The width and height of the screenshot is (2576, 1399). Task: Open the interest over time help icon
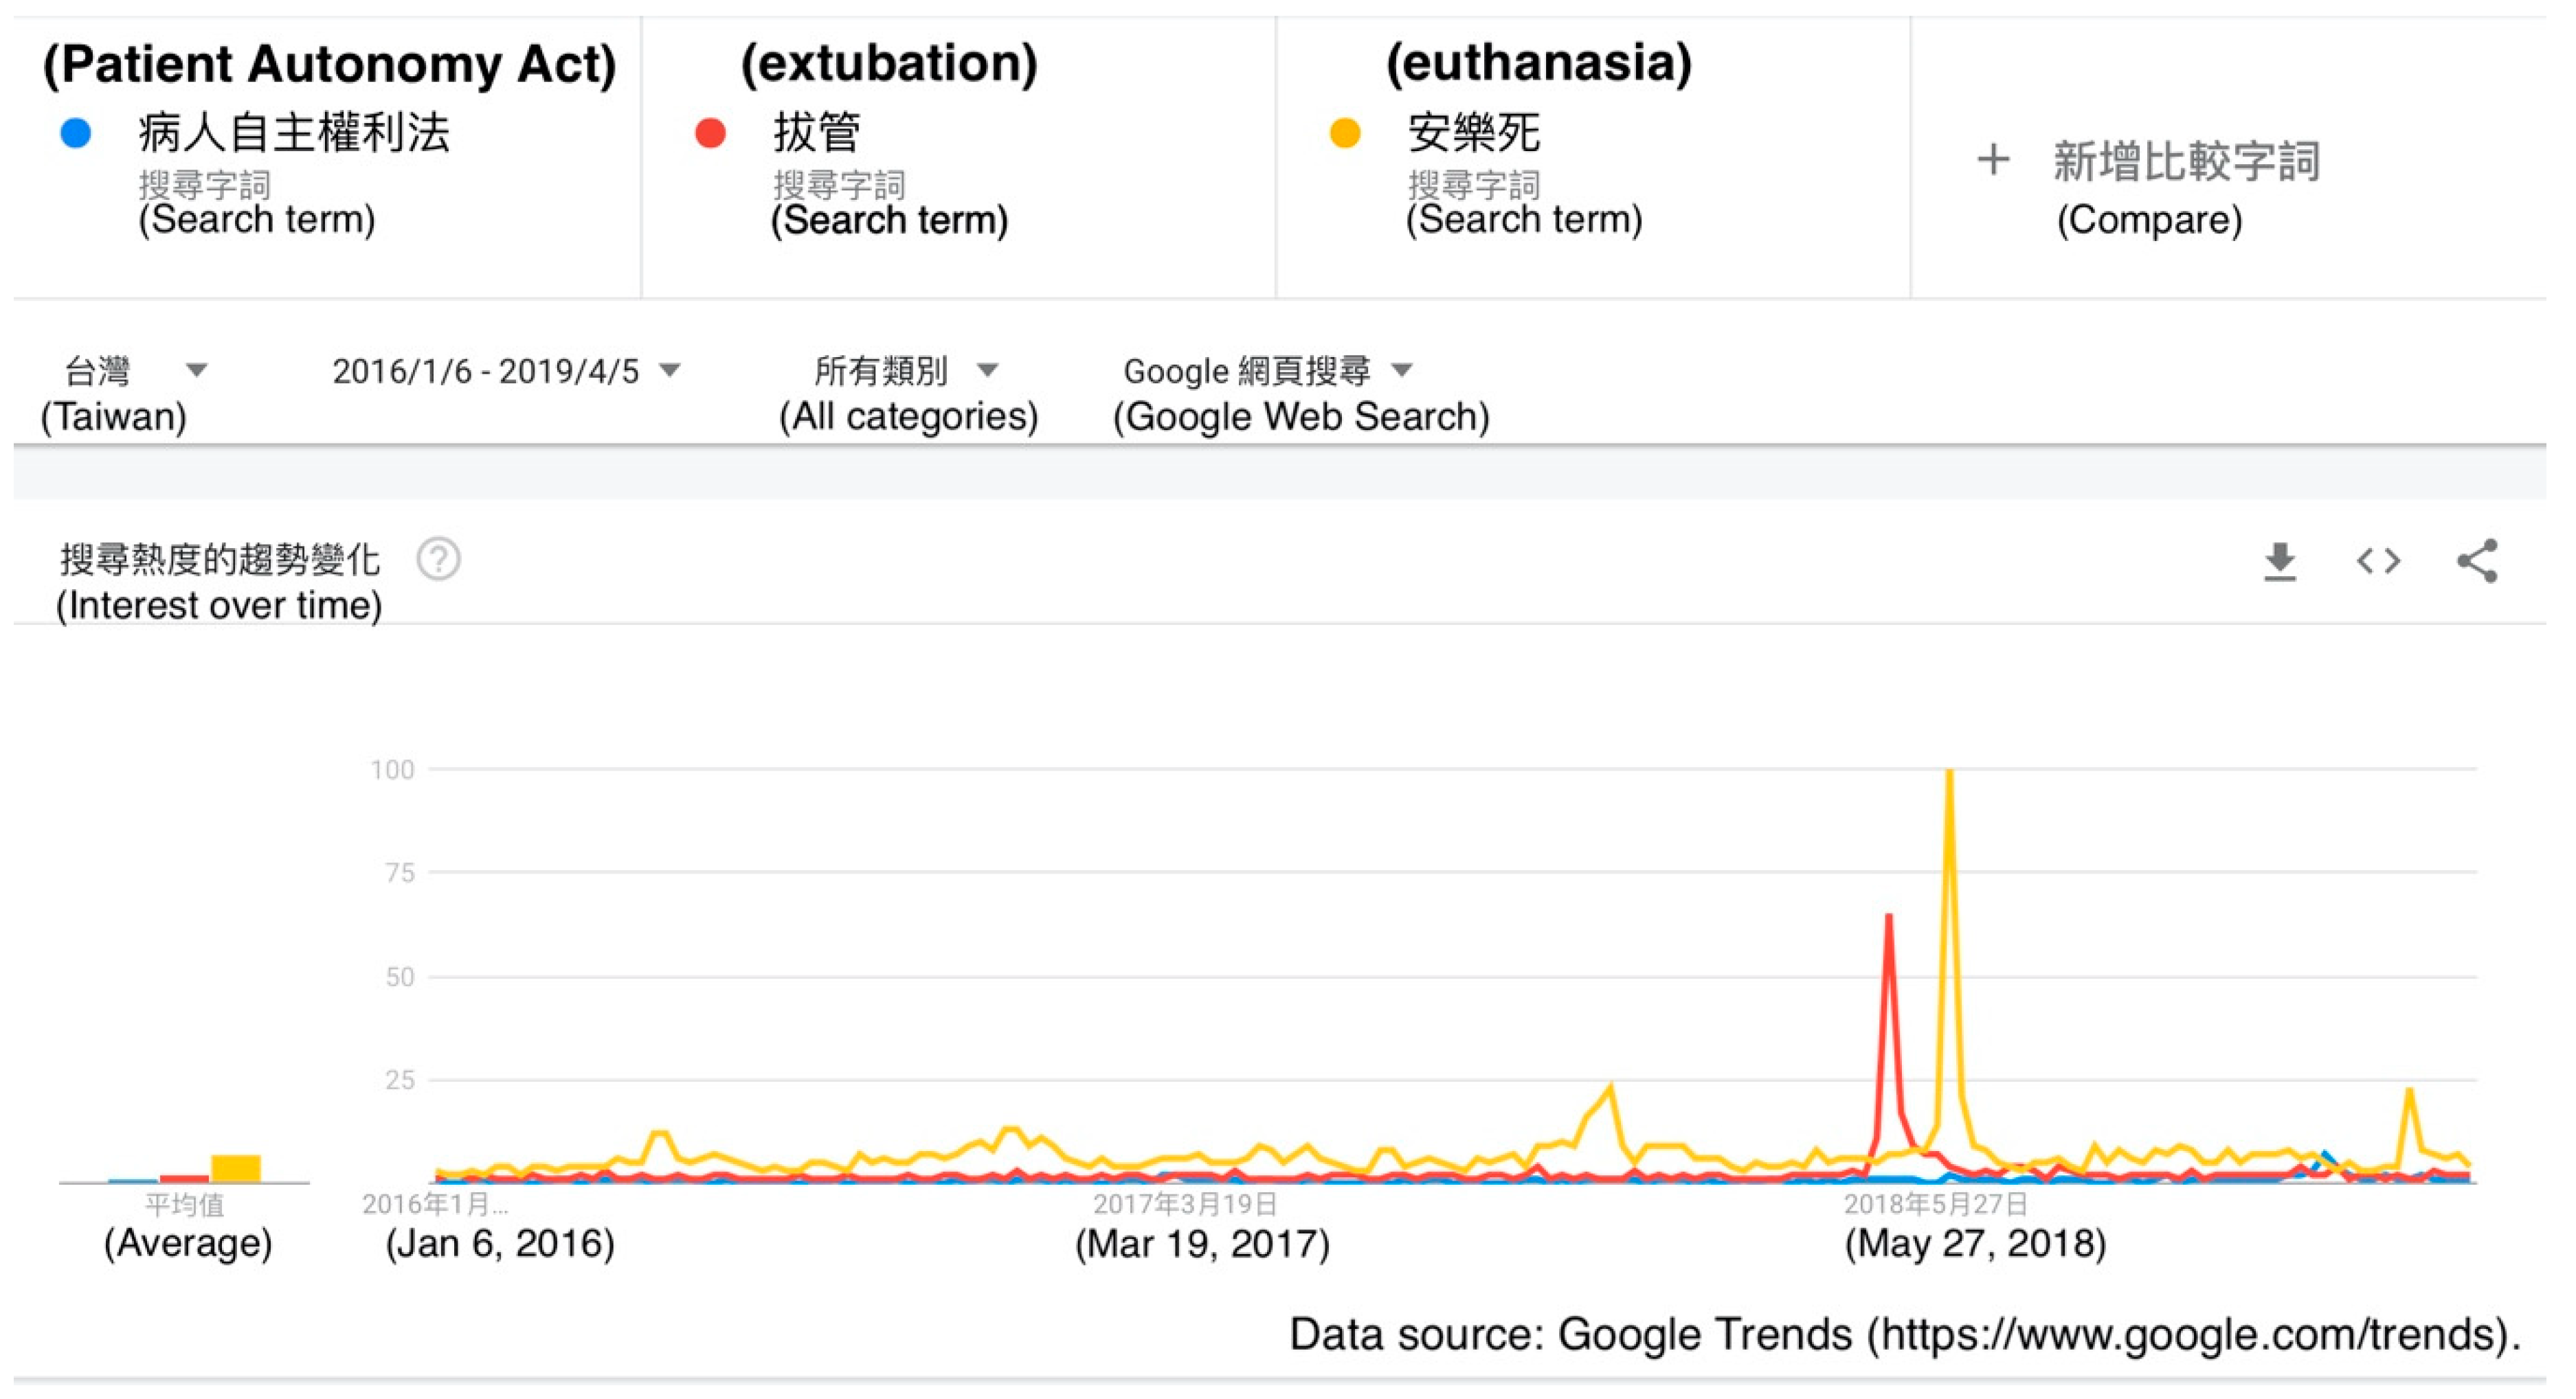(x=438, y=558)
